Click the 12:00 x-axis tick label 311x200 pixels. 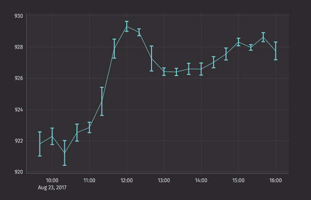[x=127, y=180]
